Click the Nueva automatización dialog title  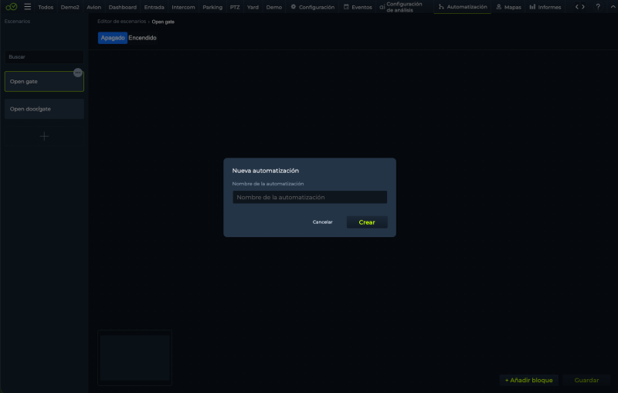pyautogui.click(x=265, y=171)
